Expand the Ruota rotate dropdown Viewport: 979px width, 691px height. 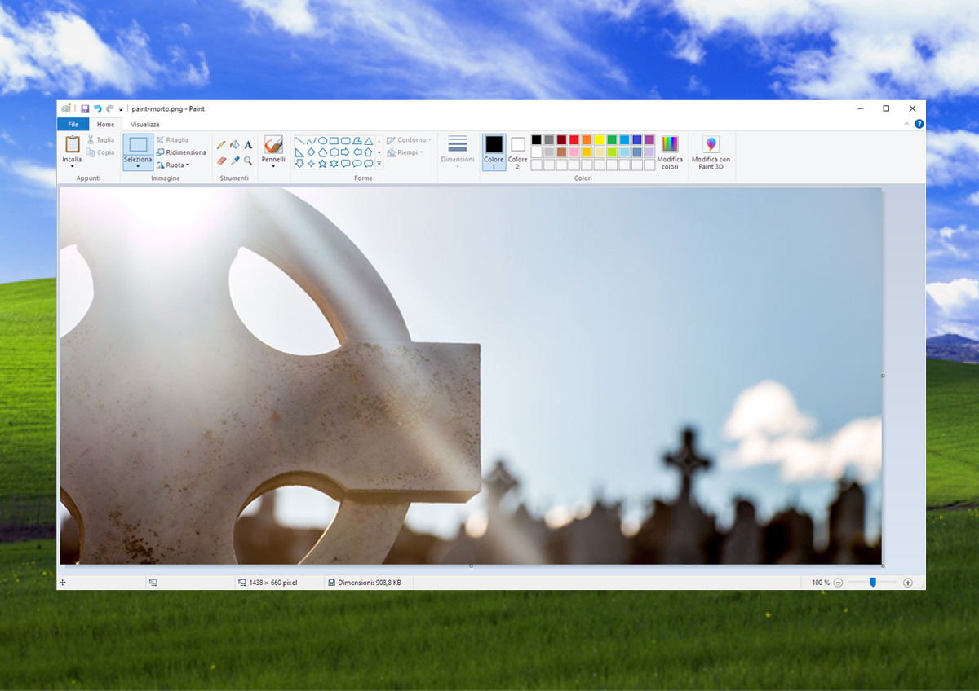[x=173, y=165]
